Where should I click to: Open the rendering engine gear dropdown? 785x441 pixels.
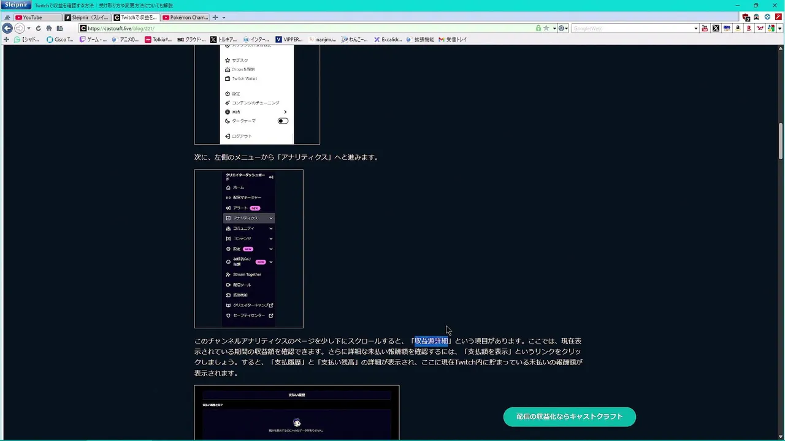[562, 28]
